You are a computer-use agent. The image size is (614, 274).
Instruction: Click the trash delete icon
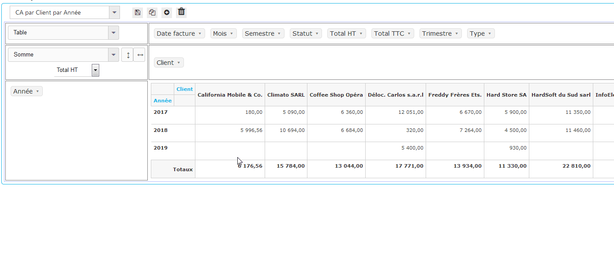pyautogui.click(x=181, y=12)
